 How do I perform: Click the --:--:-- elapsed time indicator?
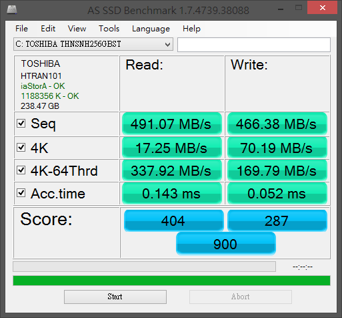coord(303,267)
